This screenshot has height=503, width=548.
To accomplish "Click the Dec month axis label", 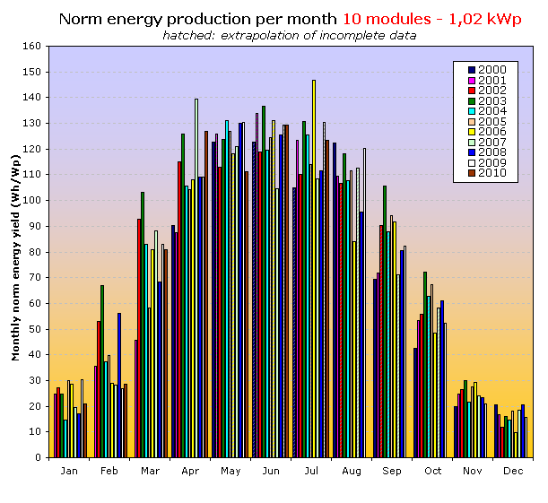I will (x=513, y=471).
